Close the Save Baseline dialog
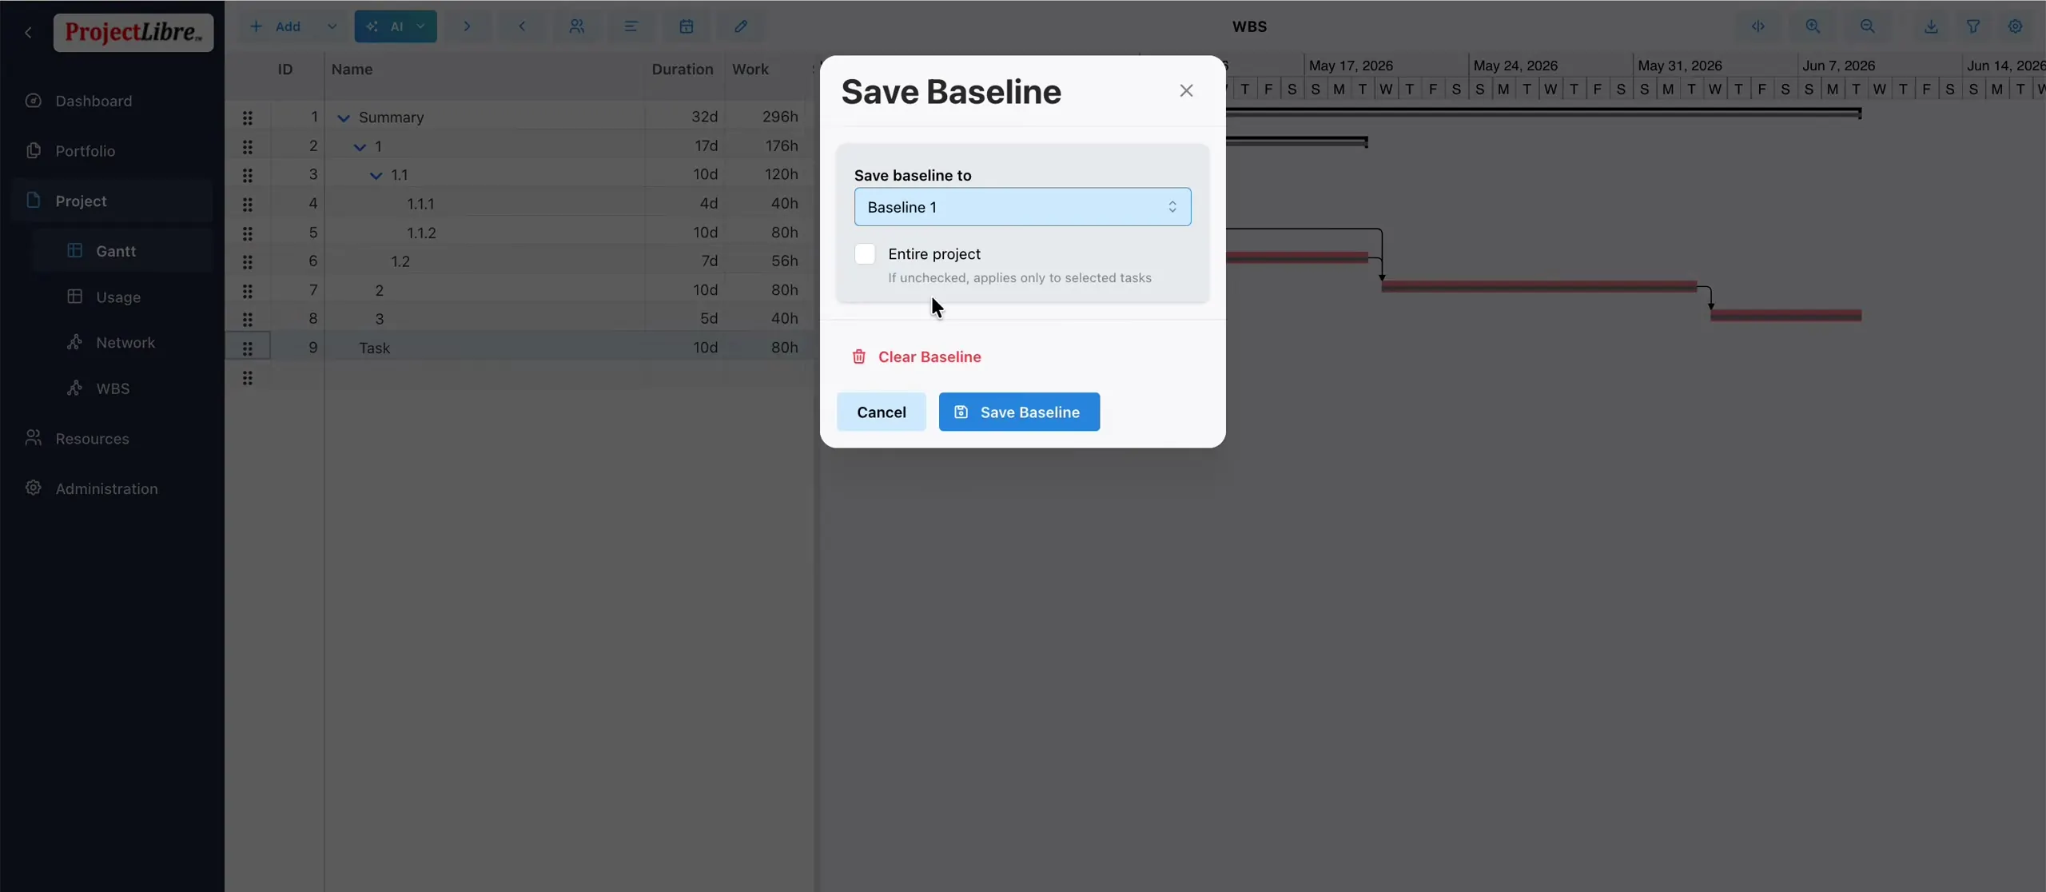The image size is (2046, 892). point(1186,91)
